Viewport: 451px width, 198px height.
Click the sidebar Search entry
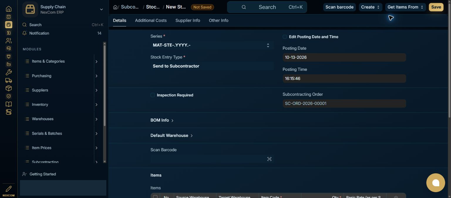[x=63, y=25]
